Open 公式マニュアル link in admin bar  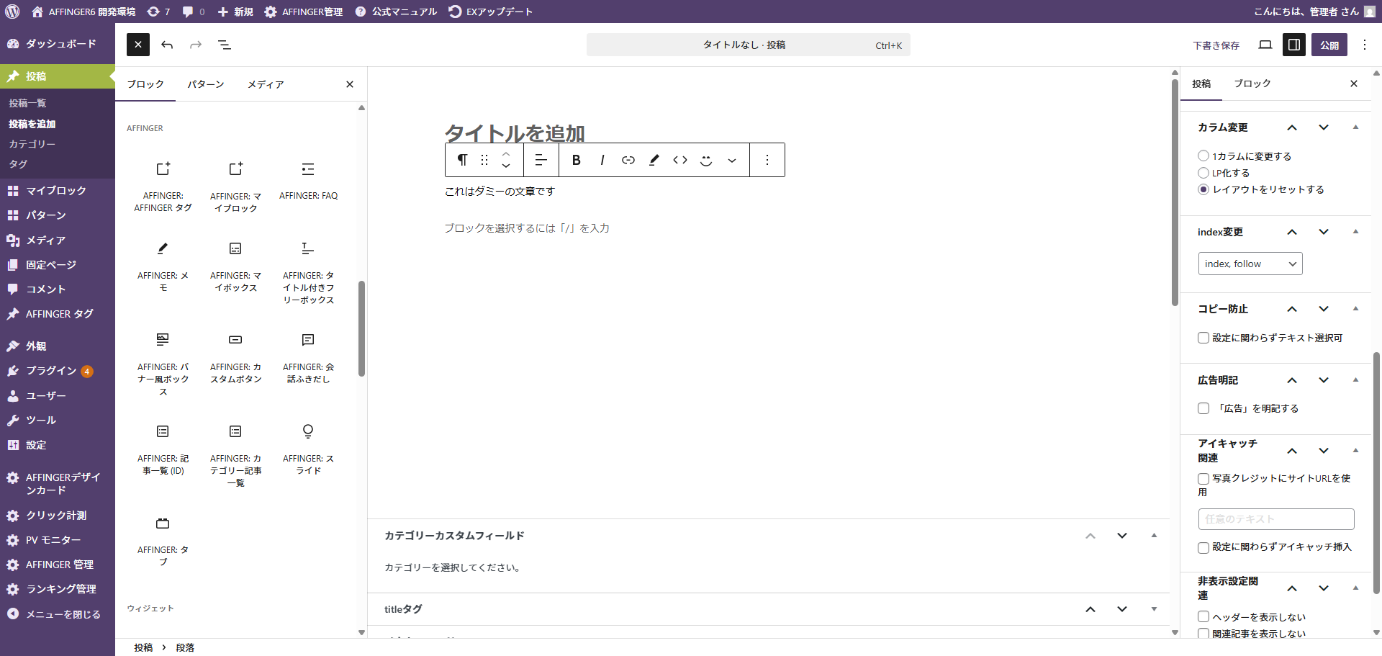click(396, 12)
